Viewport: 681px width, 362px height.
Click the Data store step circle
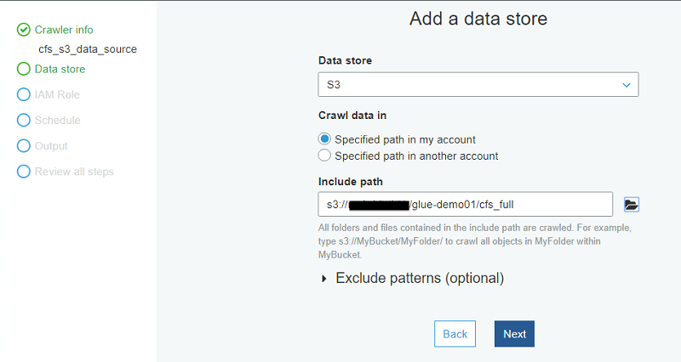(x=24, y=69)
